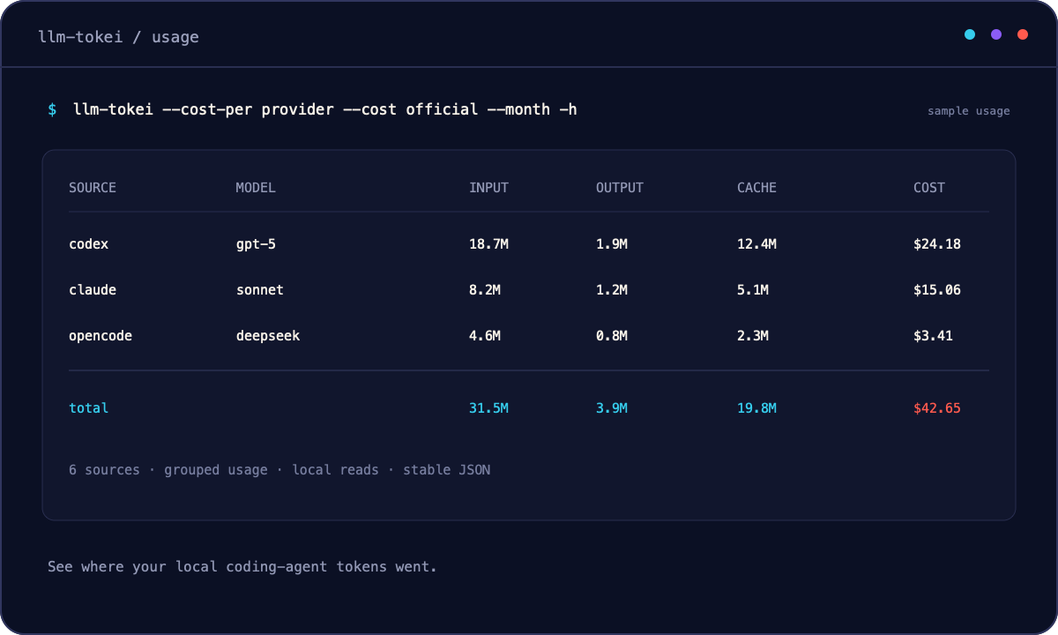
Task: Click the 19.8M total cache
Action: [x=756, y=408]
